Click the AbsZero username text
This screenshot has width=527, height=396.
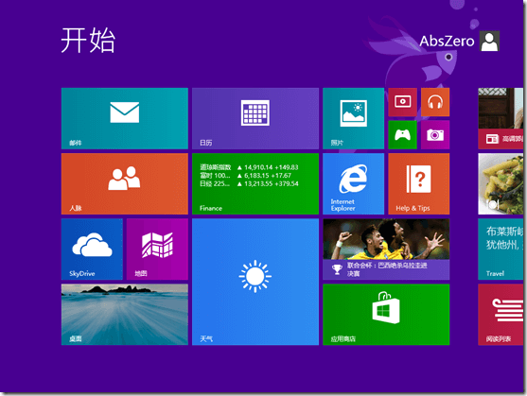click(x=447, y=42)
